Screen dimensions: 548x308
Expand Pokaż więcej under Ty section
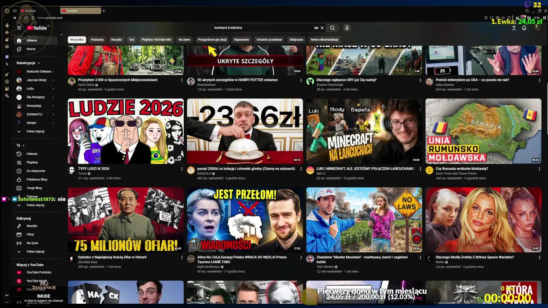pos(35,205)
